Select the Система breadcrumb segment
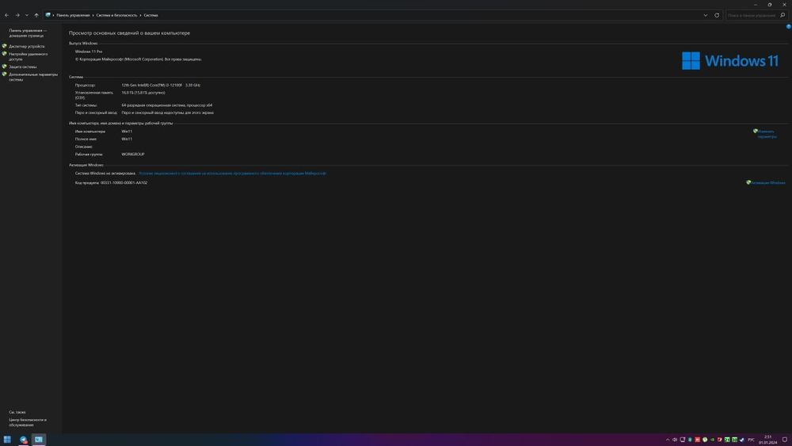 (151, 15)
